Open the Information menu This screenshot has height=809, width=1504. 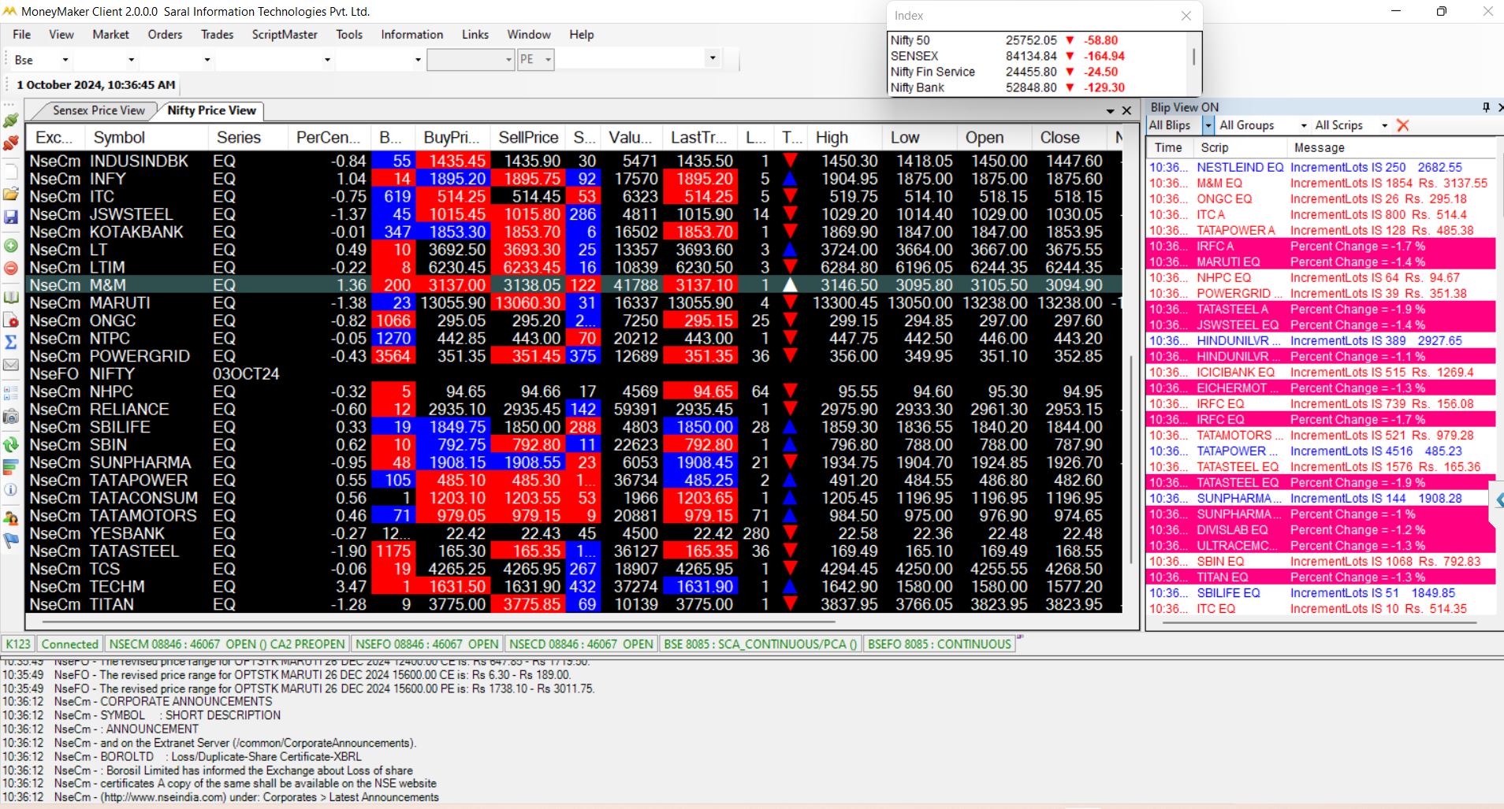point(412,35)
